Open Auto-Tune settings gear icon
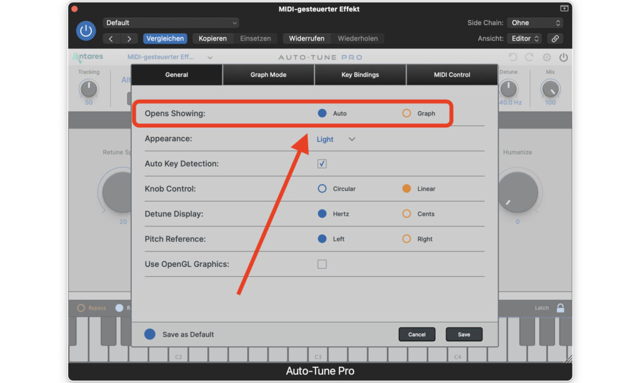 [546, 57]
